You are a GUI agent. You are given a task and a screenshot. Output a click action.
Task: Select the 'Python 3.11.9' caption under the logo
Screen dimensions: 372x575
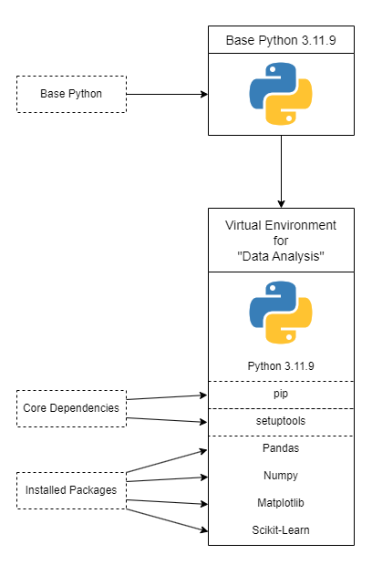(x=281, y=366)
